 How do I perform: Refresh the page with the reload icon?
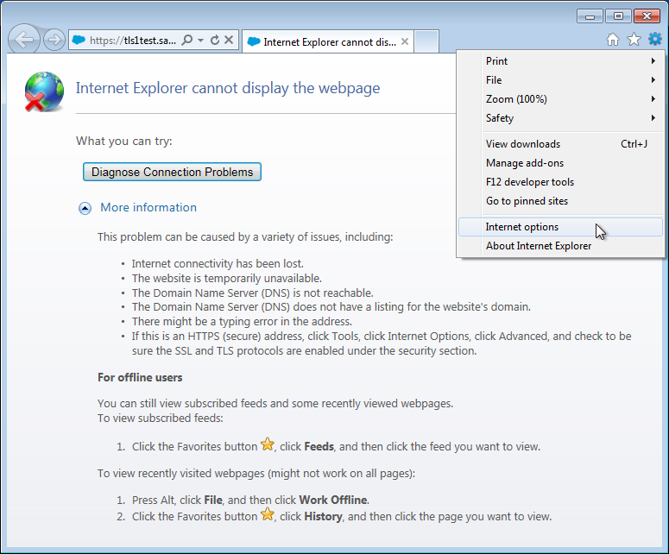(215, 40)
